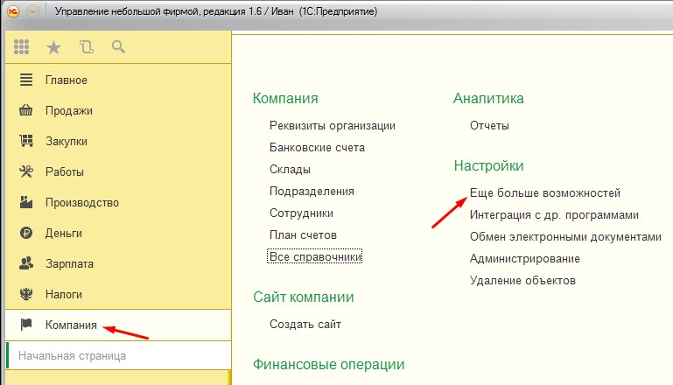Click the Компания flag icon
673x385 pixels.
(26, 325)
